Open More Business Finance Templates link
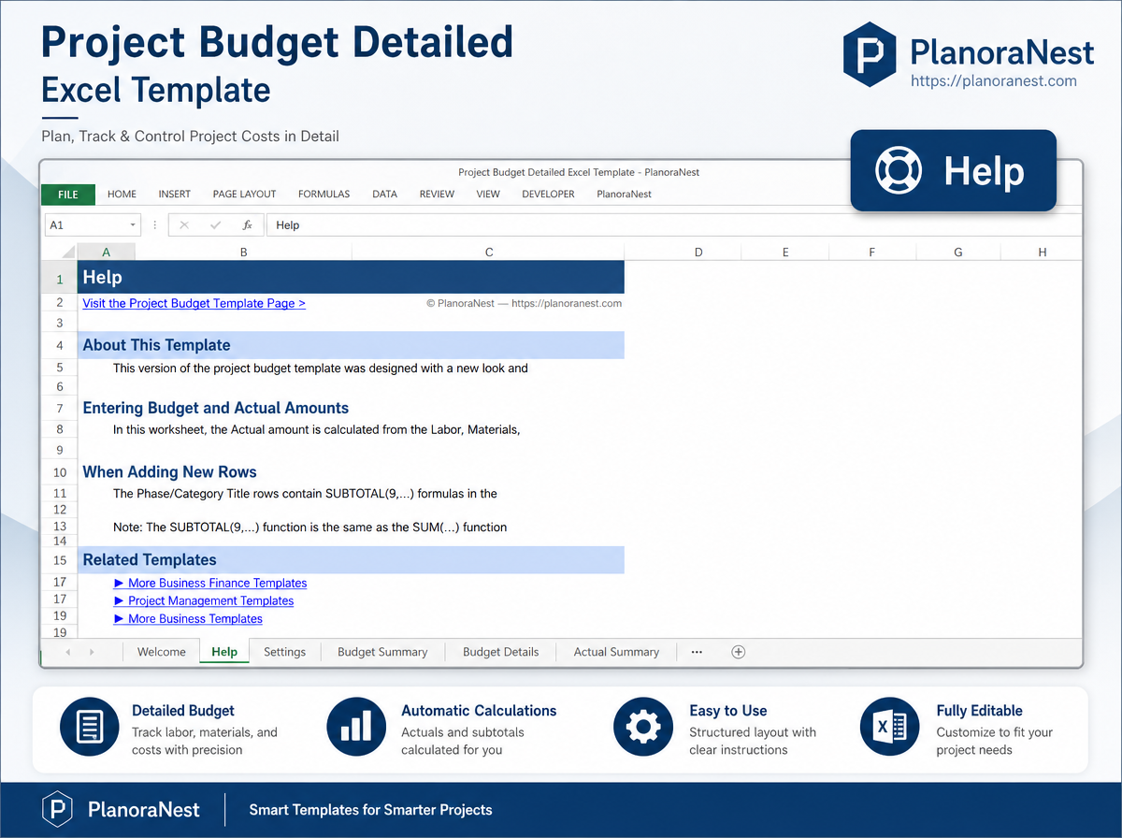 (x=210, y=583)
